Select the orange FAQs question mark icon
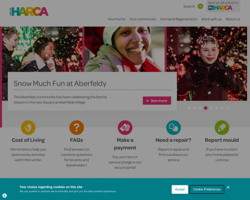 [x=77, y=127]
